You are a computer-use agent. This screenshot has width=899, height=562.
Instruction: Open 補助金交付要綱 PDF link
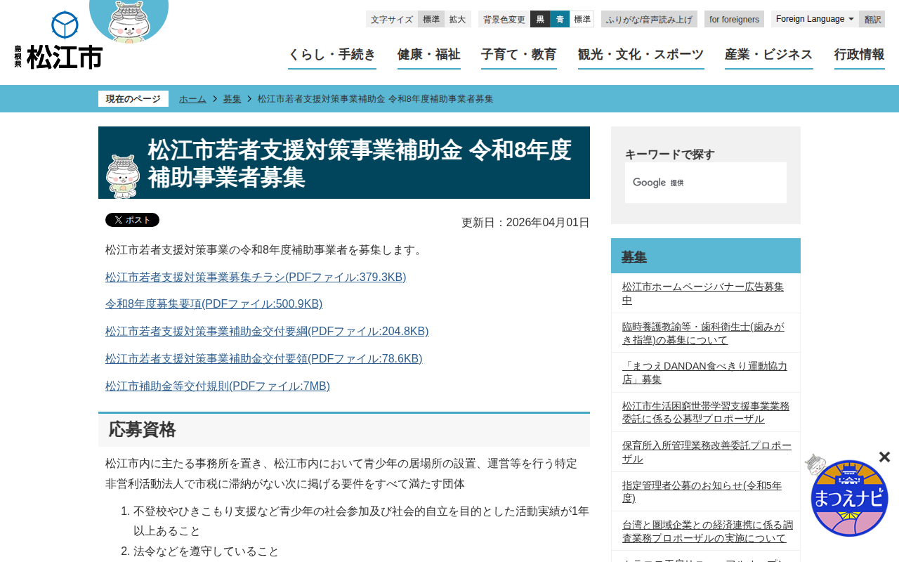[267, 332]
